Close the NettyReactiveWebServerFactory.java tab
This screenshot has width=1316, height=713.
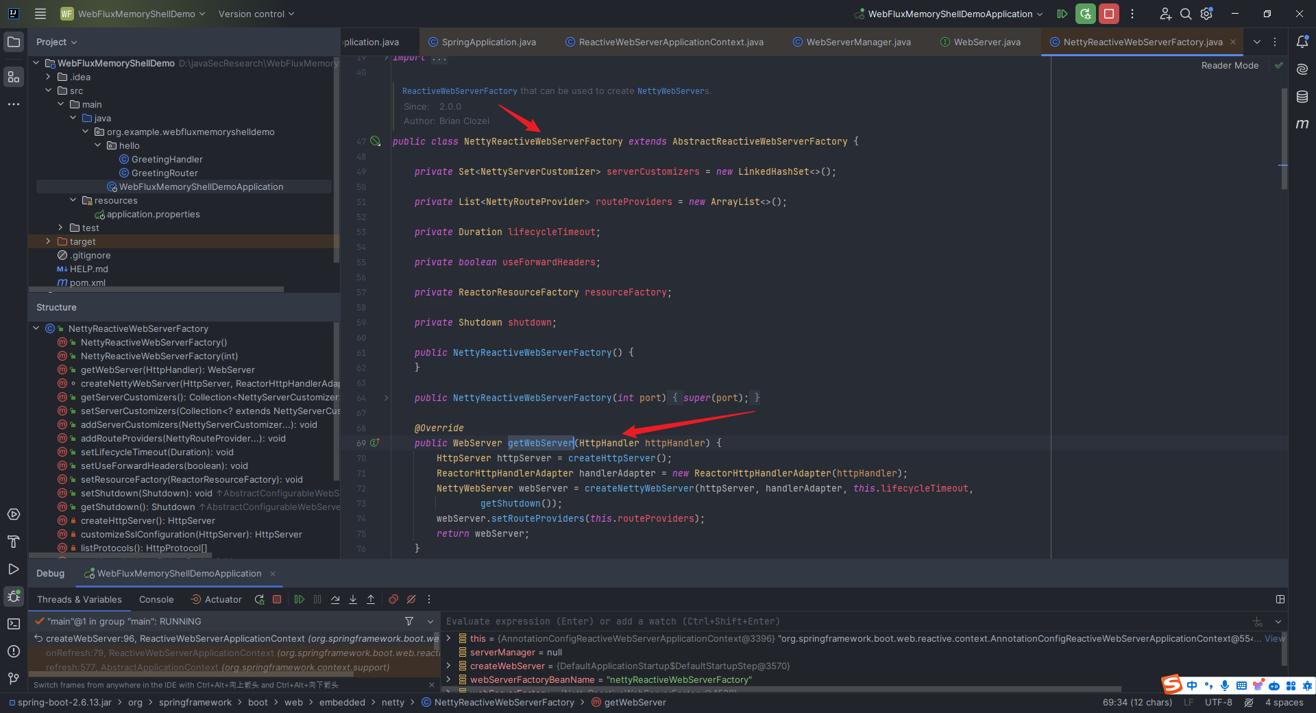(x=1233, y=42)
